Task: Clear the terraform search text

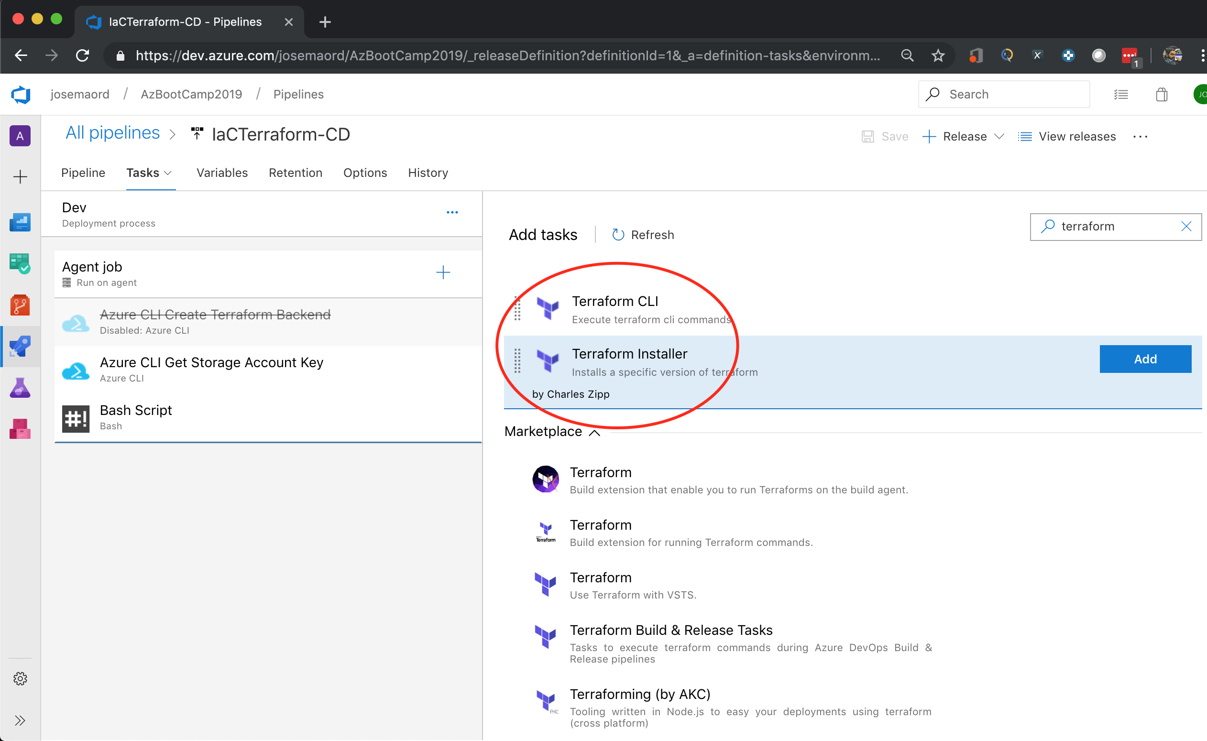Action: [x=1186, y=227]
